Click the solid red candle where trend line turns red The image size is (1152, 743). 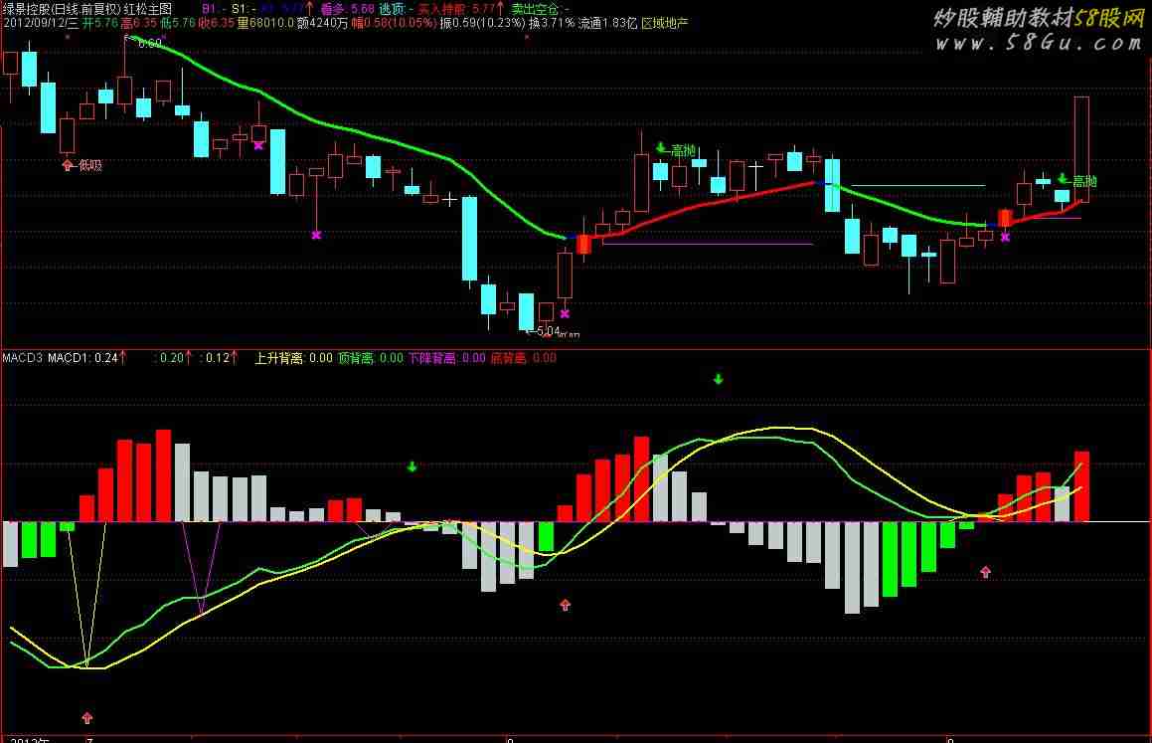[x=583, y=244]
